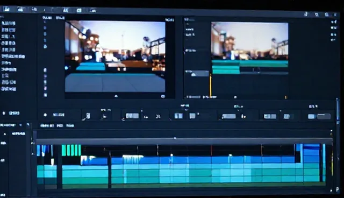
Task: Select the last entry in the left category list
Action: click(x=9, y=89)
